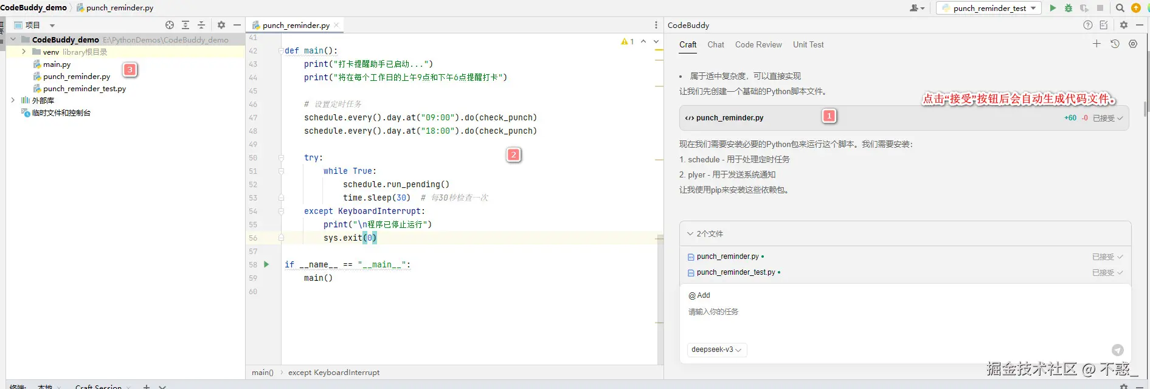This screenshot has height=389, width=1150.
Task: Open CodeBuddy help question-mark icon
Action: (x=1088, y=25)
